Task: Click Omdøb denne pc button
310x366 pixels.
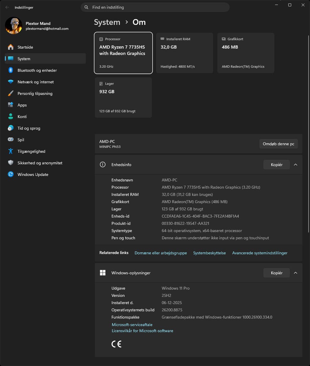Action: point(279,144)
